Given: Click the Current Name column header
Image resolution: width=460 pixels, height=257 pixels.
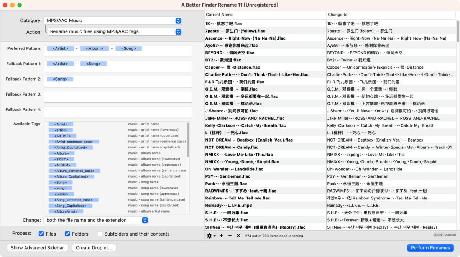Looking at the screenshot, I should click(265, 15).
